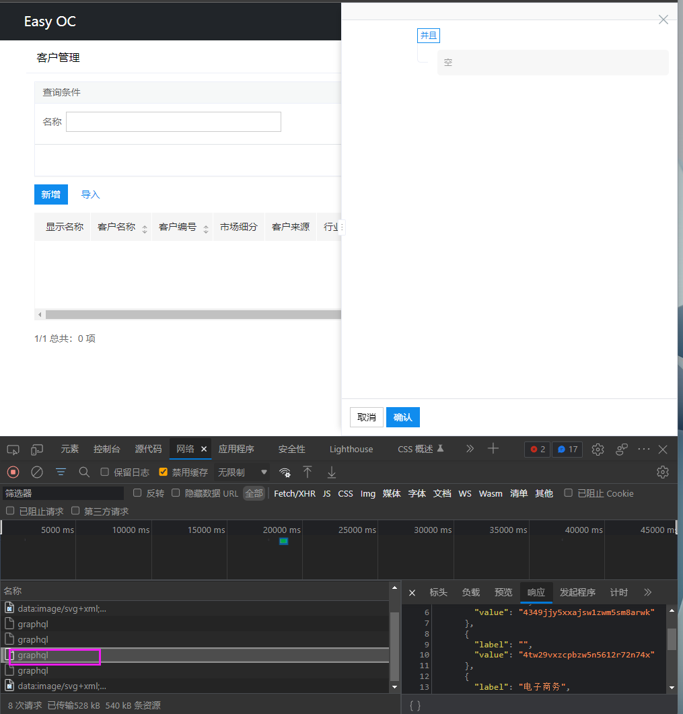Enable 反转 filter checkbox

click(x=137, y=493)
